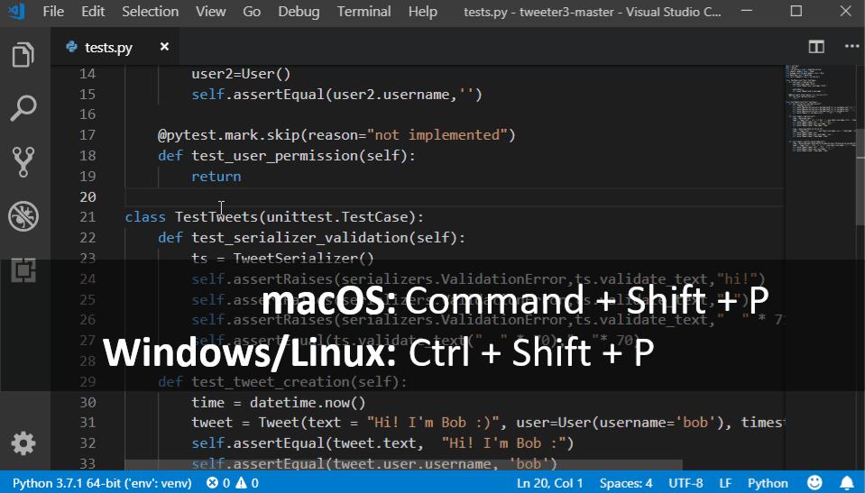Open the Manage gear settings icon

(23, 443)
